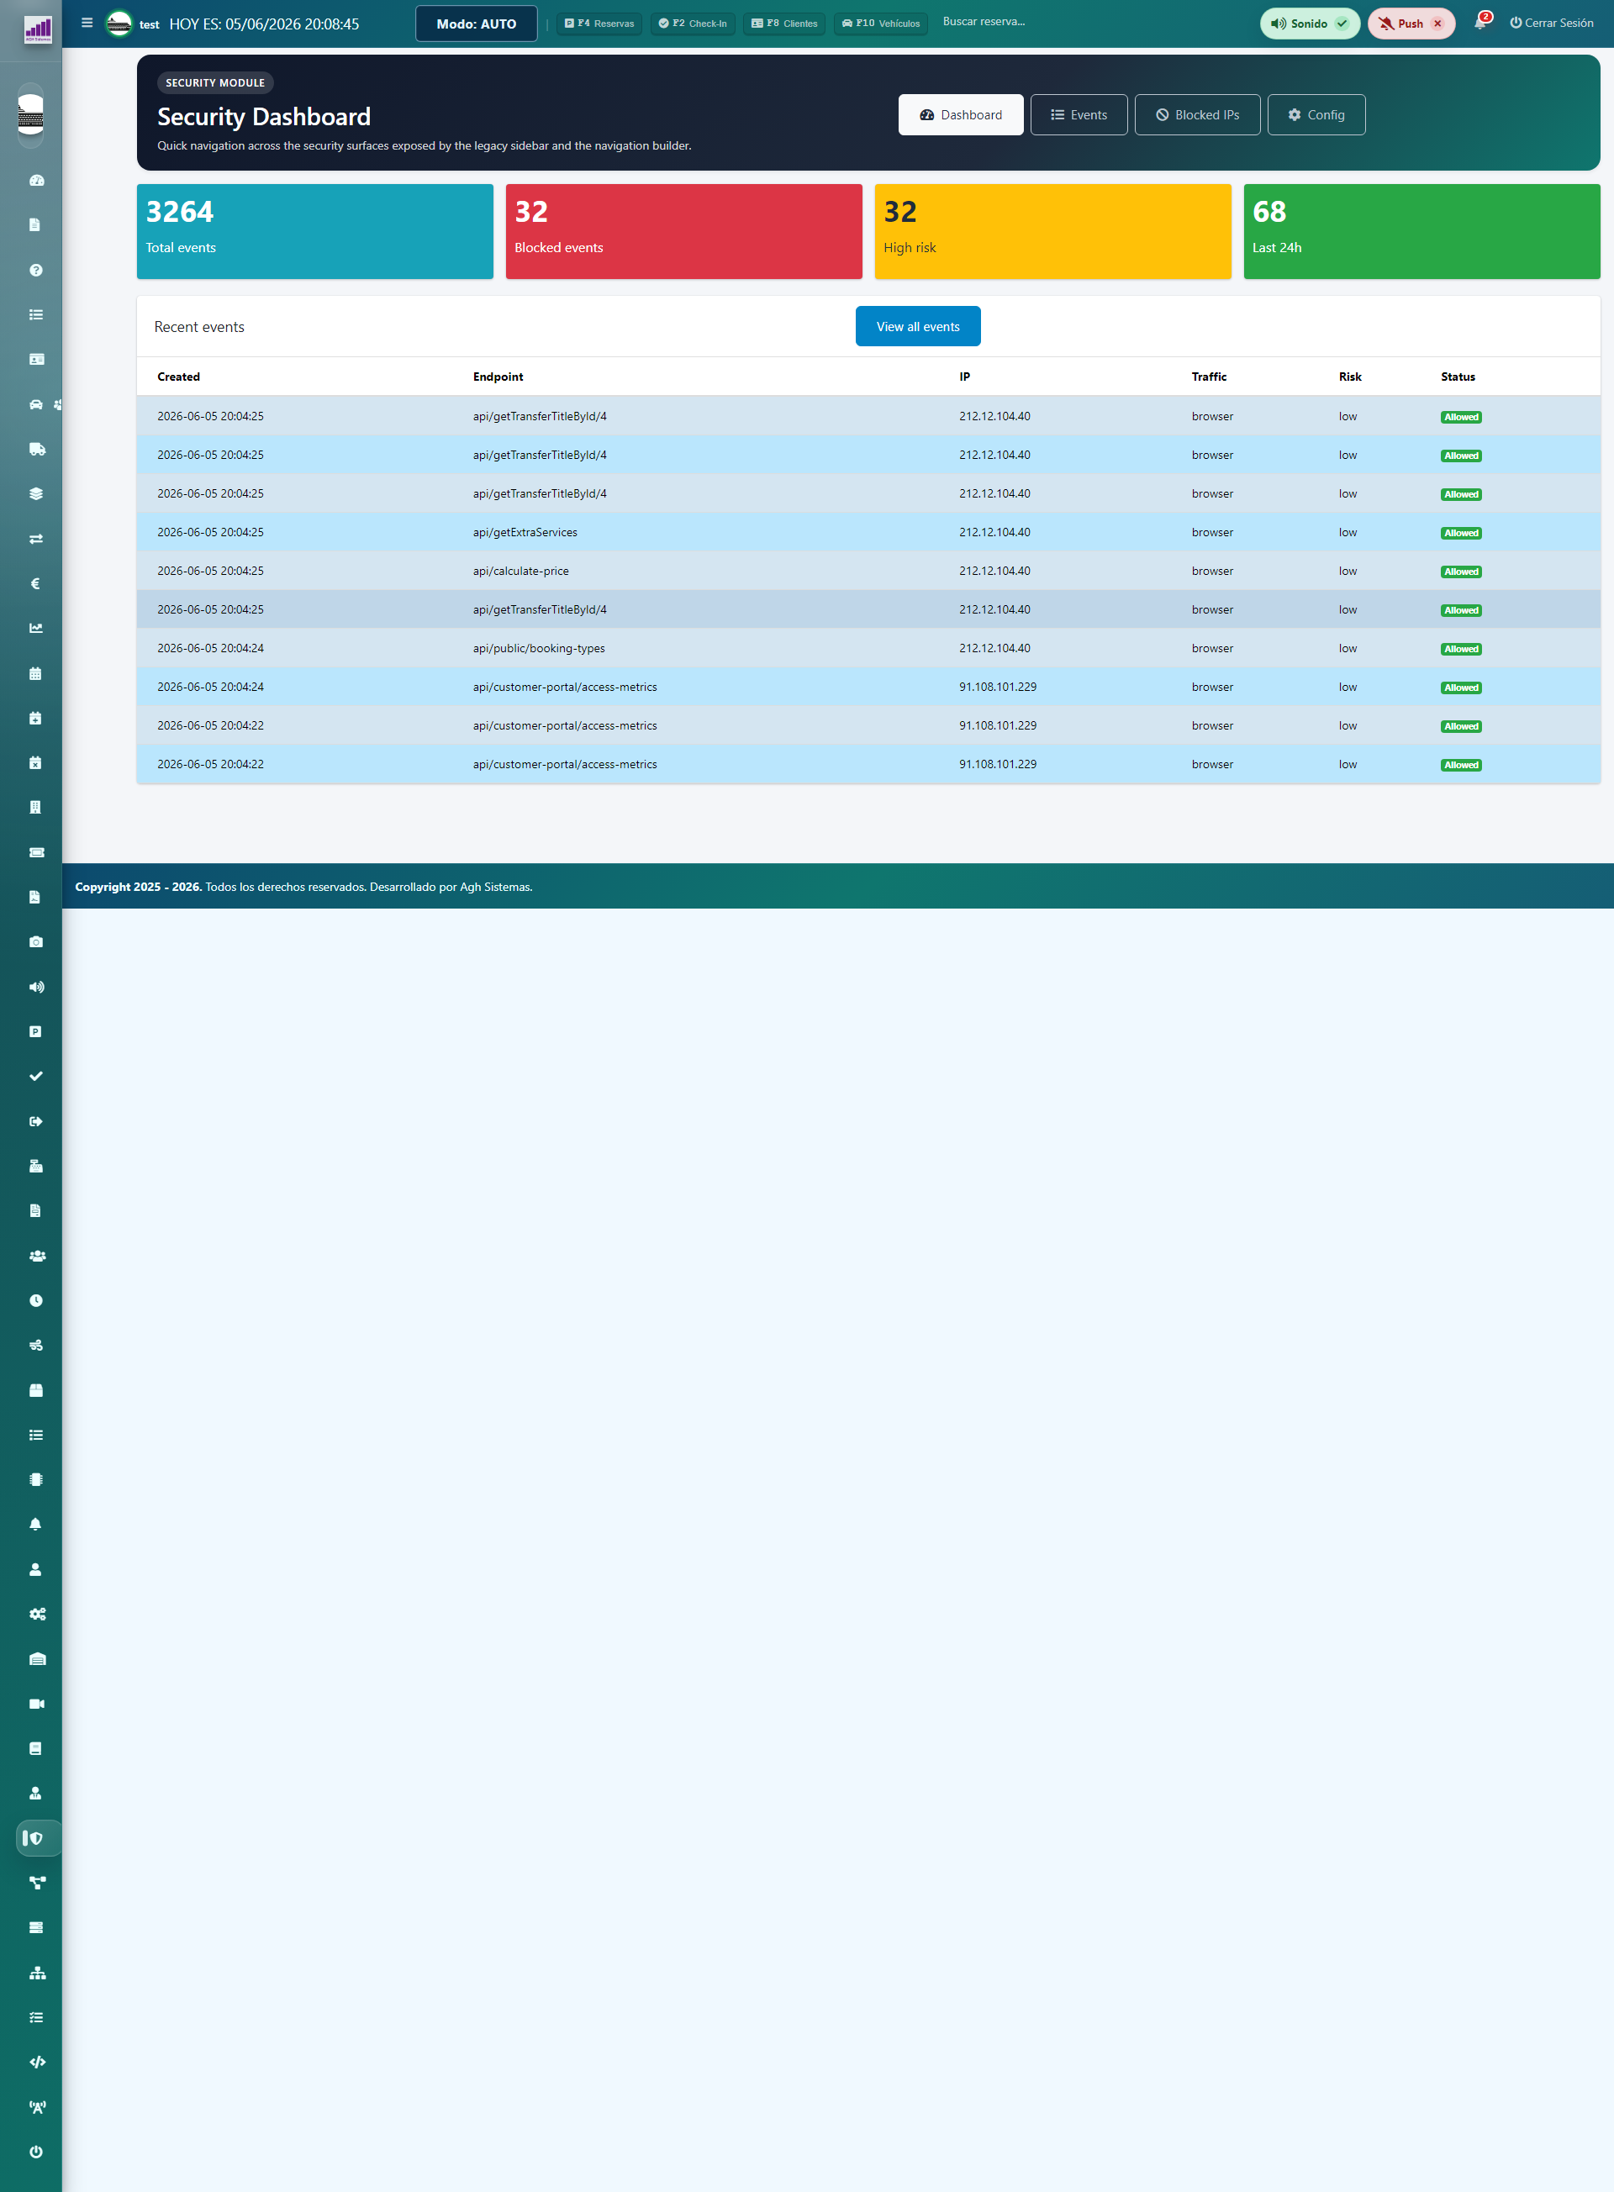The image size is (1614, 2192).
Task: Select the api/getExtraServices endpoint cell
Action: tap(525, 532)
